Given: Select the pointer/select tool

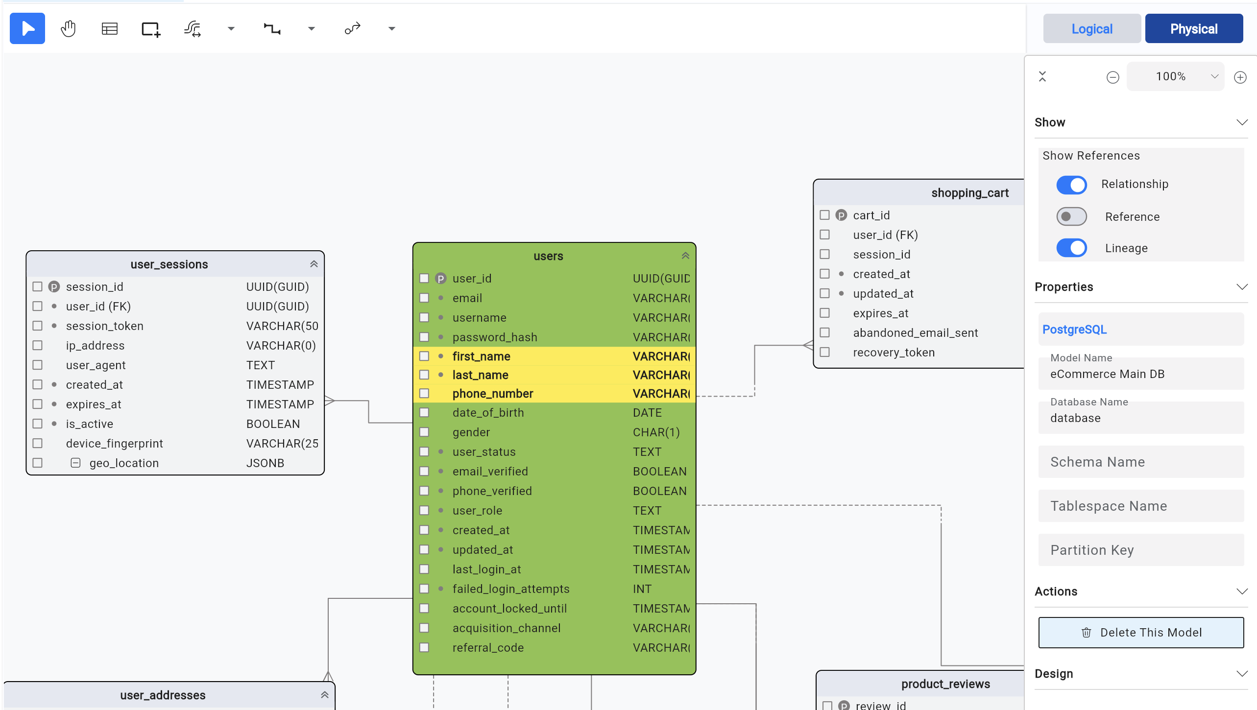Looking at the screenshot, I should click(27, 28).
